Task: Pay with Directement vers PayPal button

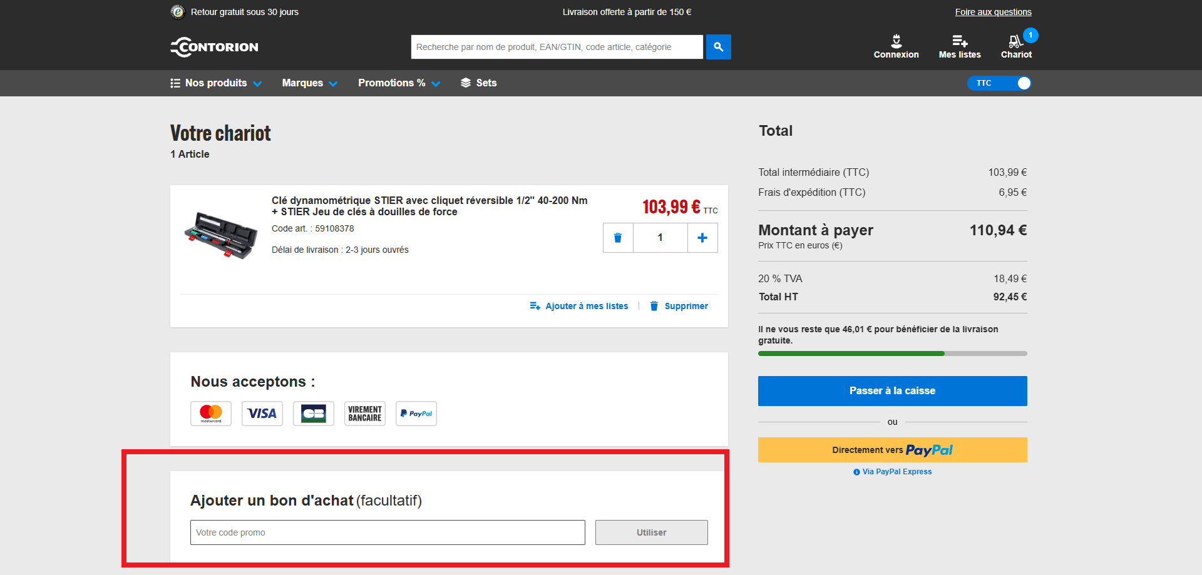Action: coord(893,450)
